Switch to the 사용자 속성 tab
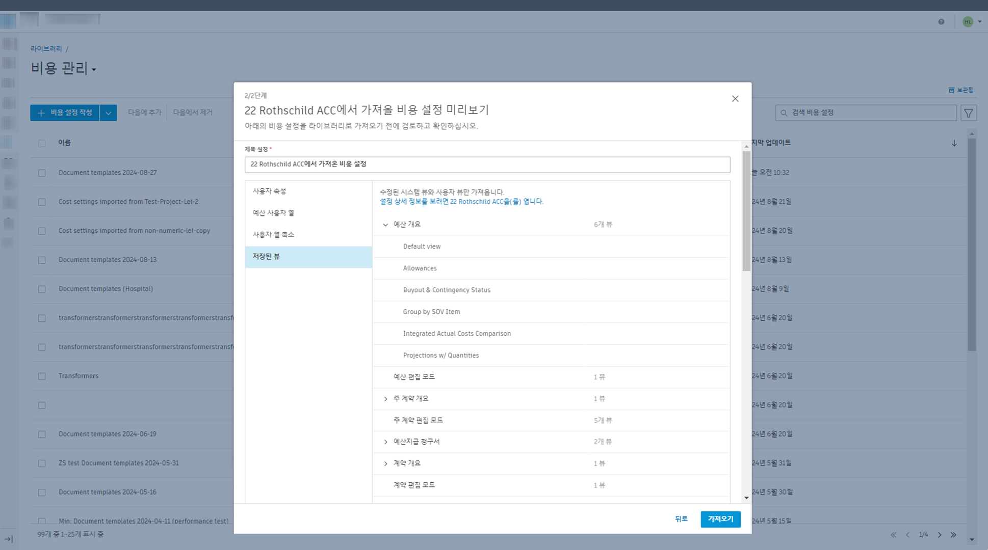The width and height of the screenshot is (988, 550). coord(269,191)
